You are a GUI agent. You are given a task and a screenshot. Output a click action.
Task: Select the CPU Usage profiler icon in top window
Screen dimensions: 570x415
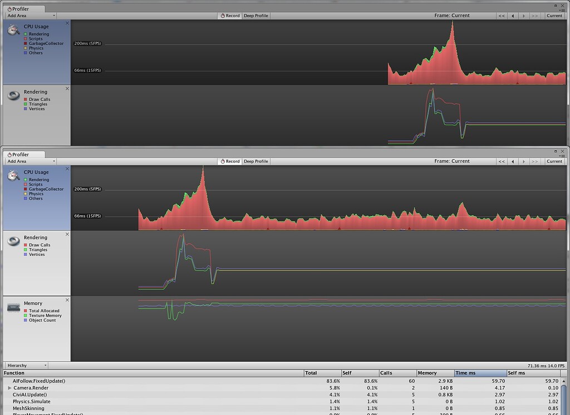pos(13,30)
